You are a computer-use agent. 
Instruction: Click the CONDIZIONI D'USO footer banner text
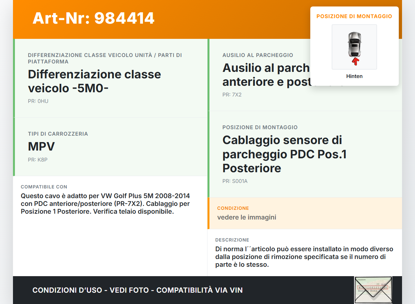[x=137, y=290]
